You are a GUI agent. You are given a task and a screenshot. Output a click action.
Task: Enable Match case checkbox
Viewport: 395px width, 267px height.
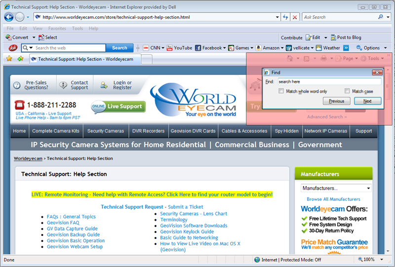tap(347, 91)
